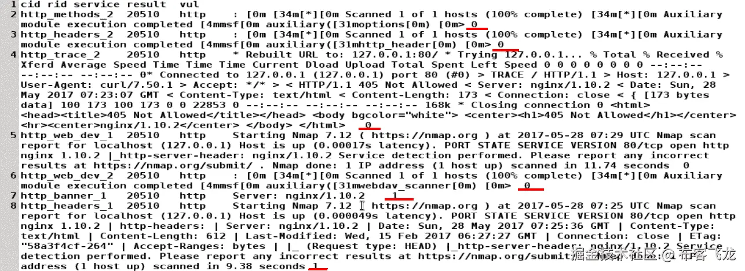
Task: Select line number 4 in the gutter
Action: [x=14, y=55]
